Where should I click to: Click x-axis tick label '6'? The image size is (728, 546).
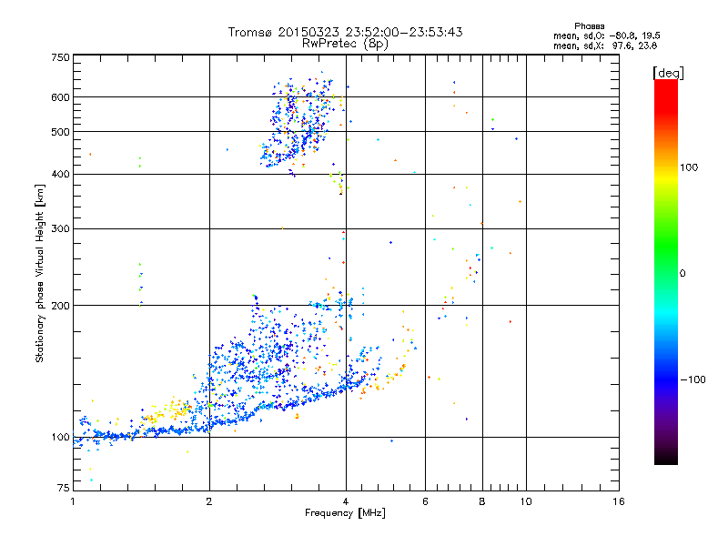point(425,501)
